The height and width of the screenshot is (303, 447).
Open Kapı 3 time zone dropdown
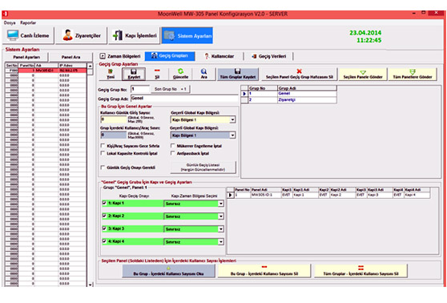pyautogui.click(x=221, y=229)
